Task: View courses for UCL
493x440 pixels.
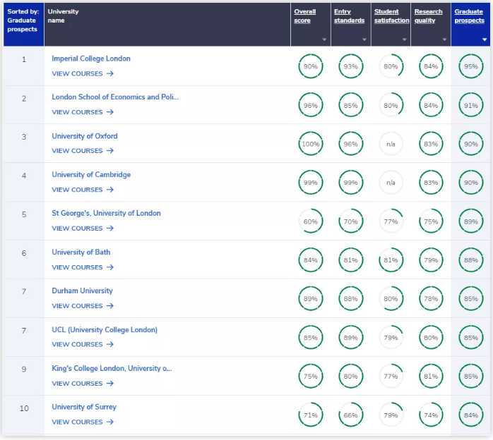Action: tap(83, 344)
